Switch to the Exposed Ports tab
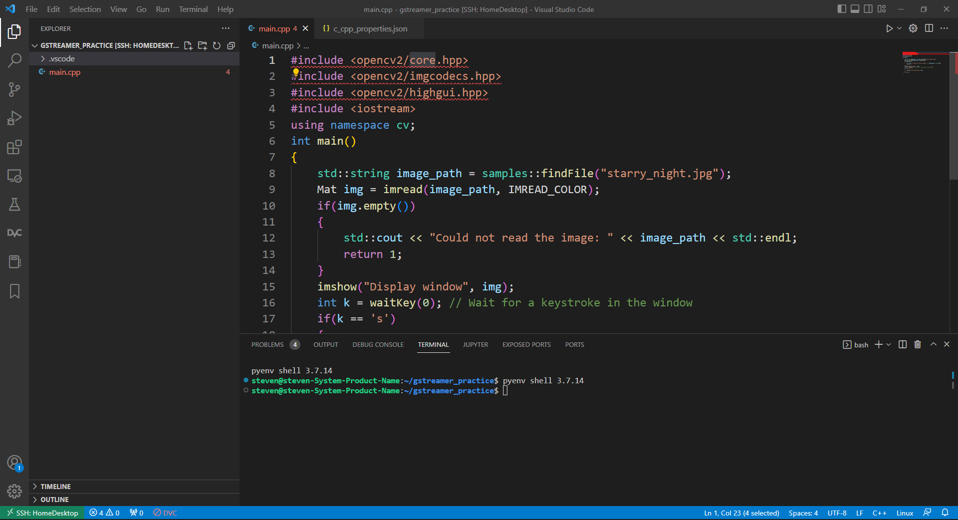 point(526,344)
